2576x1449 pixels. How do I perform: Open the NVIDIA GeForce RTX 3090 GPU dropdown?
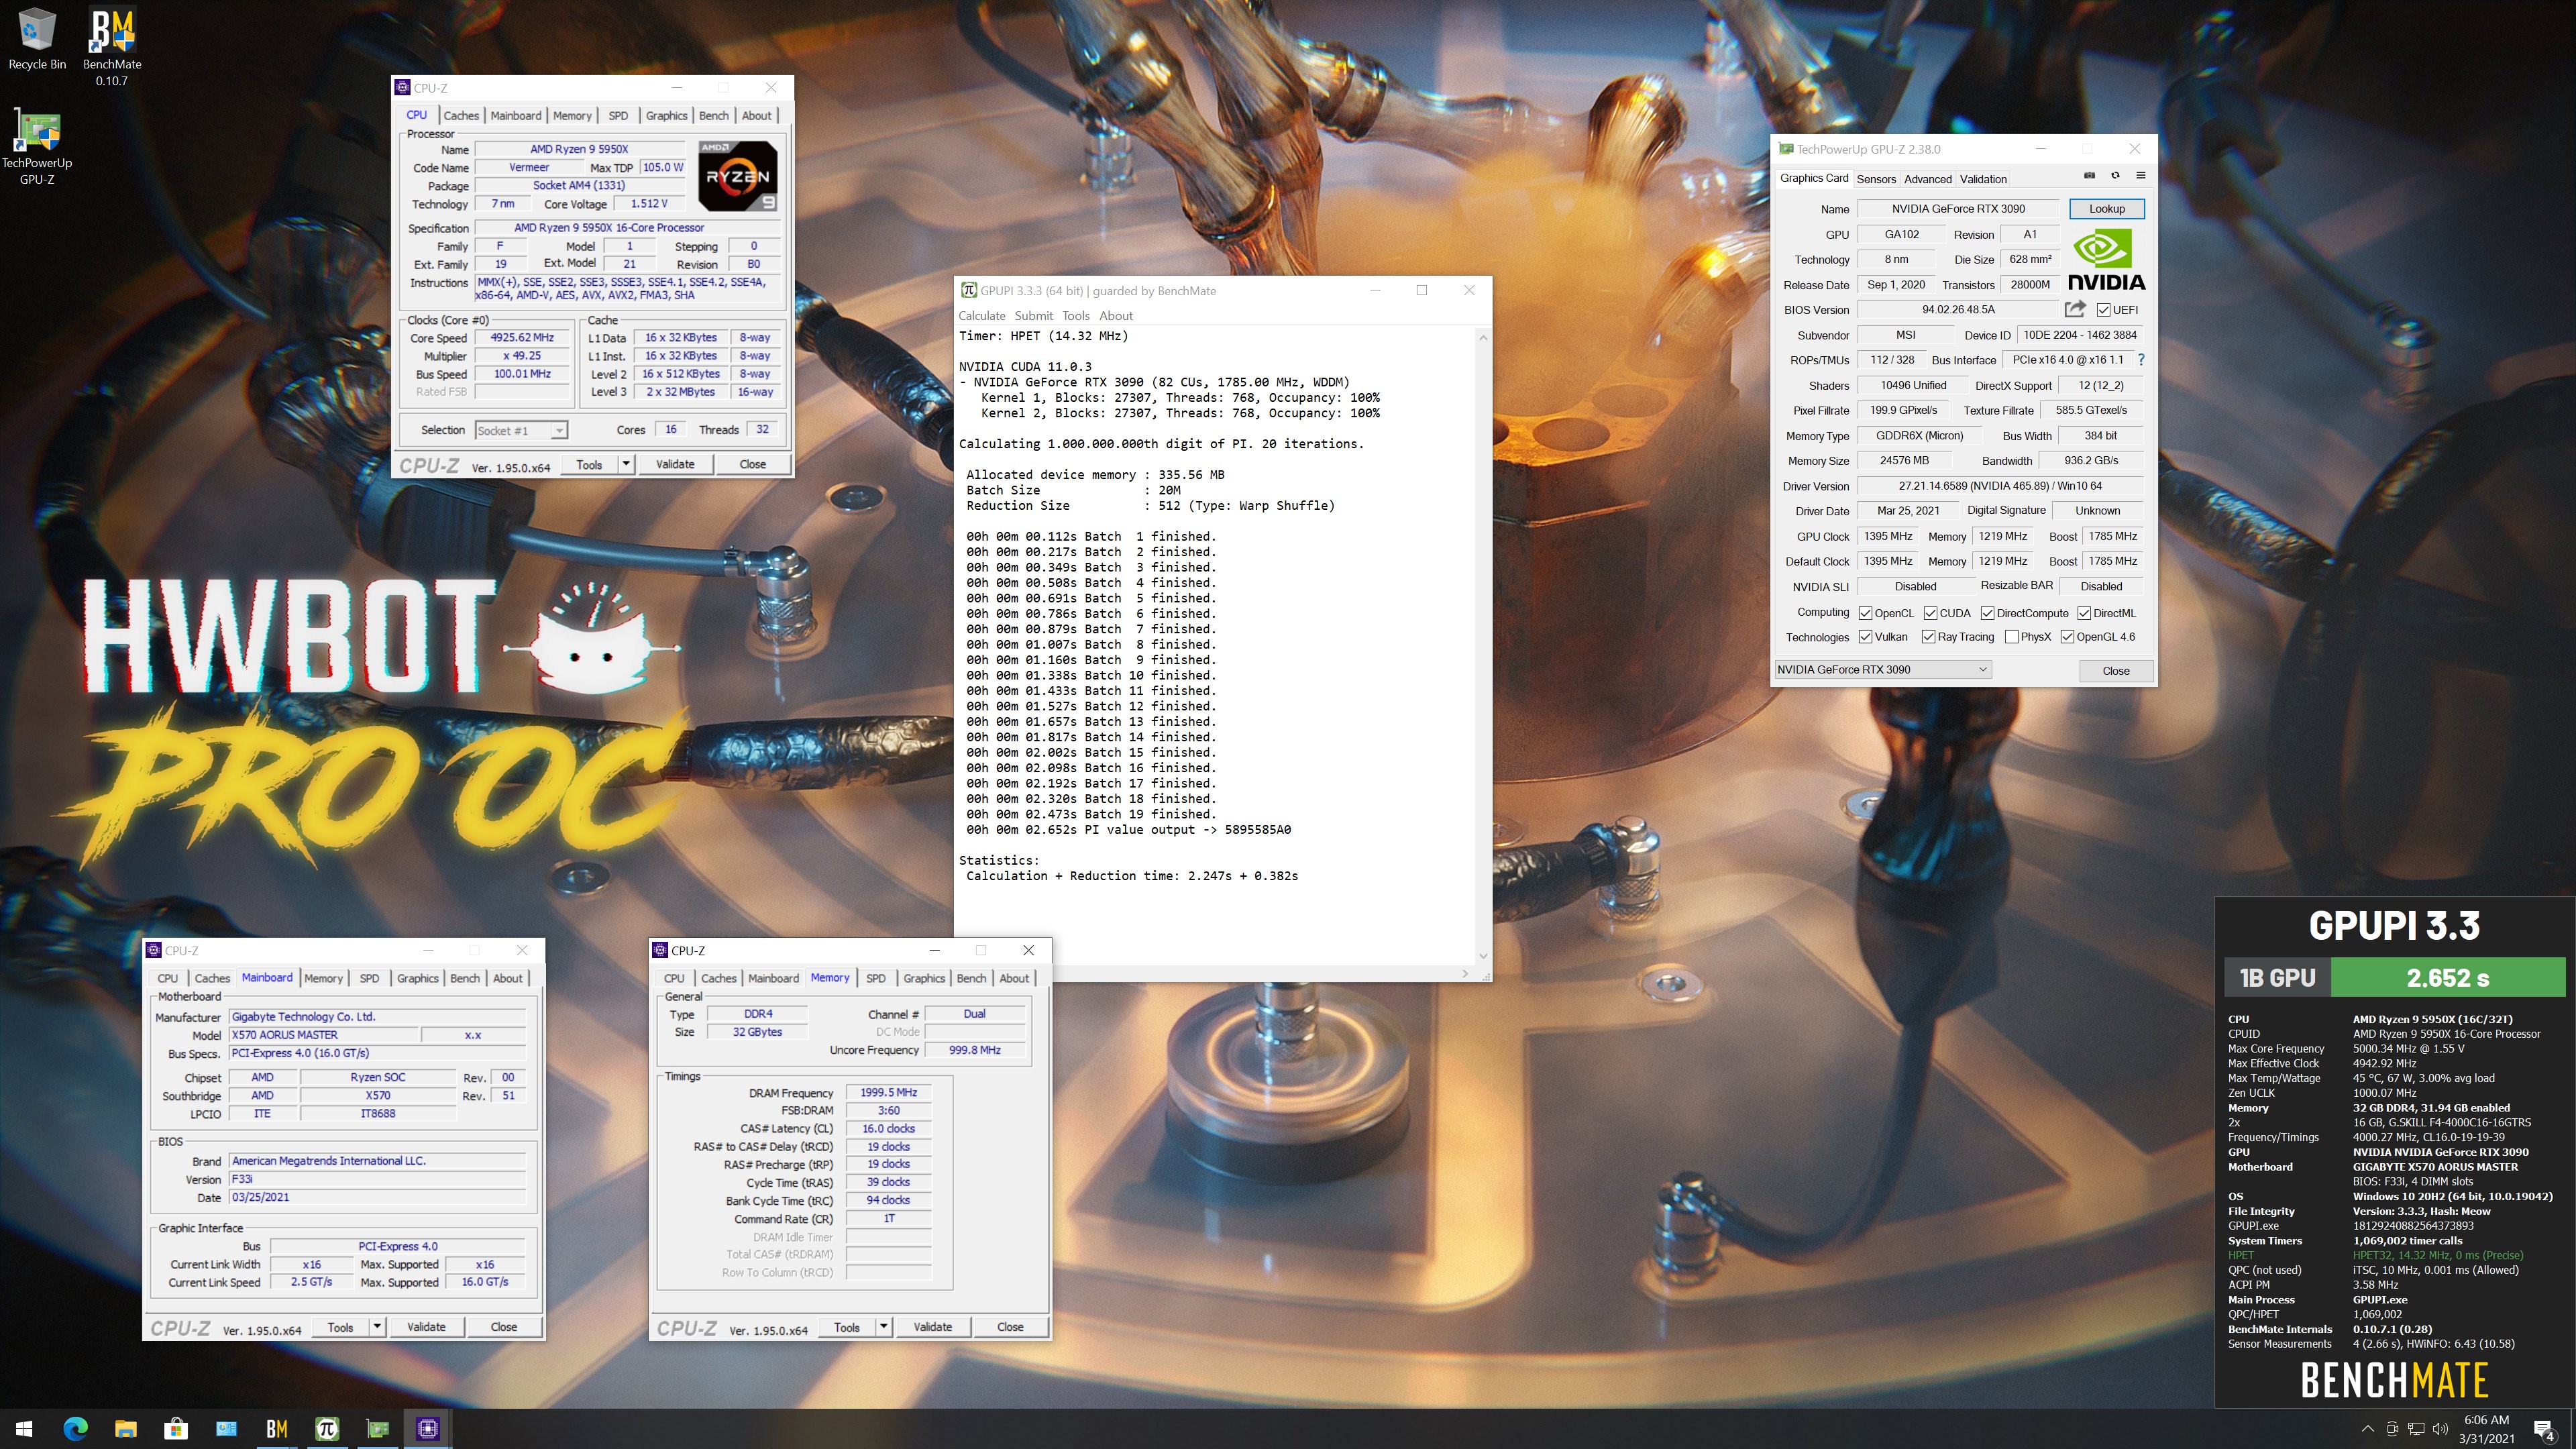coord(1883,670)
